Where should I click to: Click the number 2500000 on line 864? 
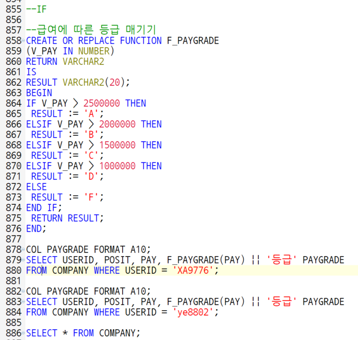click(102, 104)
